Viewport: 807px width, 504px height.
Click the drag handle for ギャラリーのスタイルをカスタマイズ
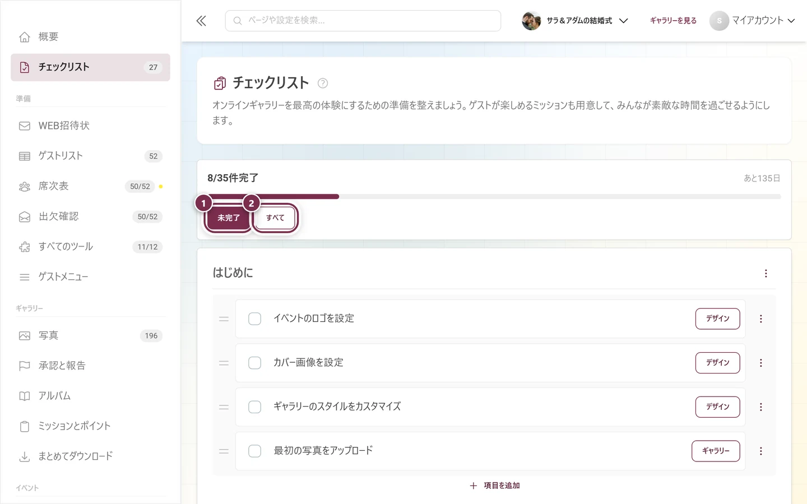[224, 407]
